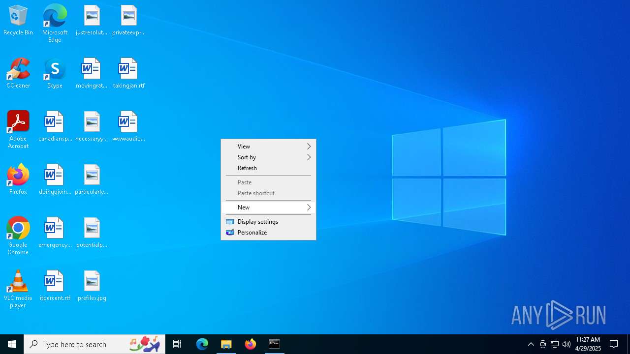Image resolution: width=630 pixels, height=354 pixels.
Task: Select the privateexpr... image file icon
Action: click(x=128, y=20)
